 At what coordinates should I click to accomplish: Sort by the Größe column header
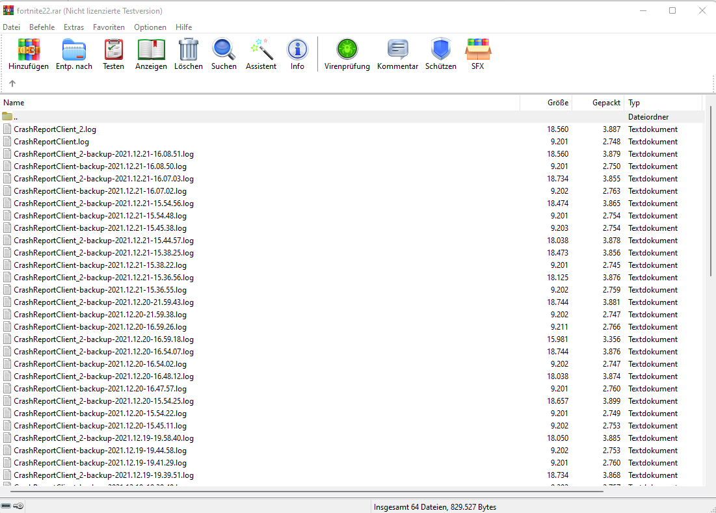pos(546,103)
